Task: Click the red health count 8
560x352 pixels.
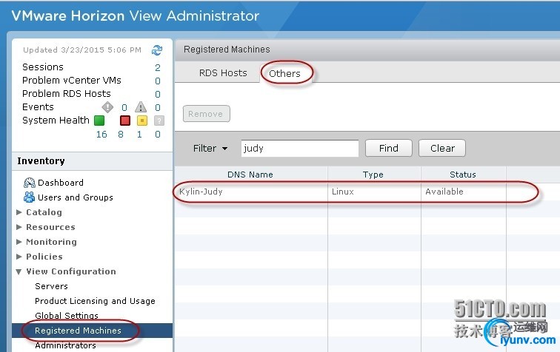Action: pyautogui.click(x=121, y=134)
